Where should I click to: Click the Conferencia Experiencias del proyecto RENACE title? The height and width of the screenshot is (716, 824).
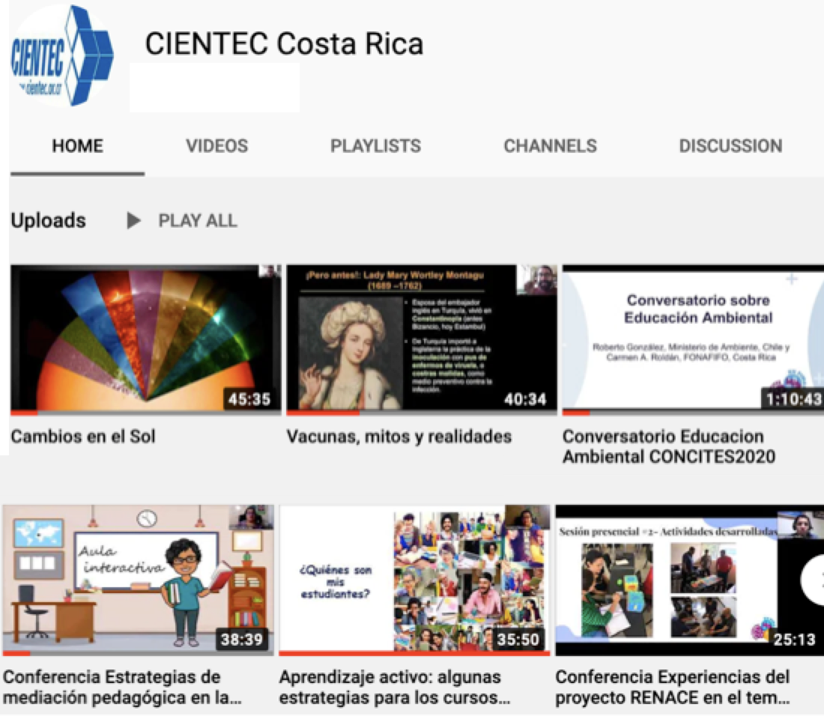coord(672,687)
